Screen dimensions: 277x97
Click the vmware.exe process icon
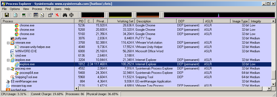tap(12, 43)
